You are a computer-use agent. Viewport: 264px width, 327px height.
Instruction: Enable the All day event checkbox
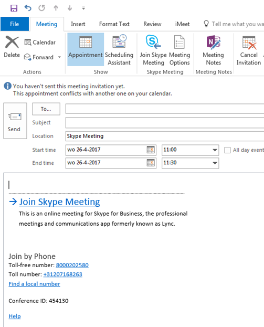pyautogui.click(x=227, y=150)
